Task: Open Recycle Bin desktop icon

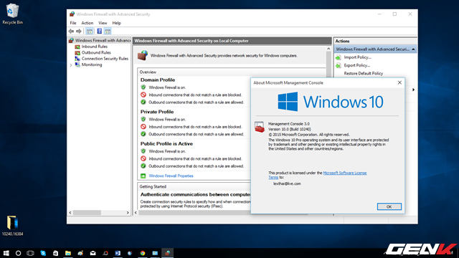Action: (x=12, y=14)
